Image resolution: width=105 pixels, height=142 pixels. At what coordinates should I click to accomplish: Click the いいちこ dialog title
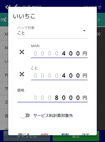24,16
